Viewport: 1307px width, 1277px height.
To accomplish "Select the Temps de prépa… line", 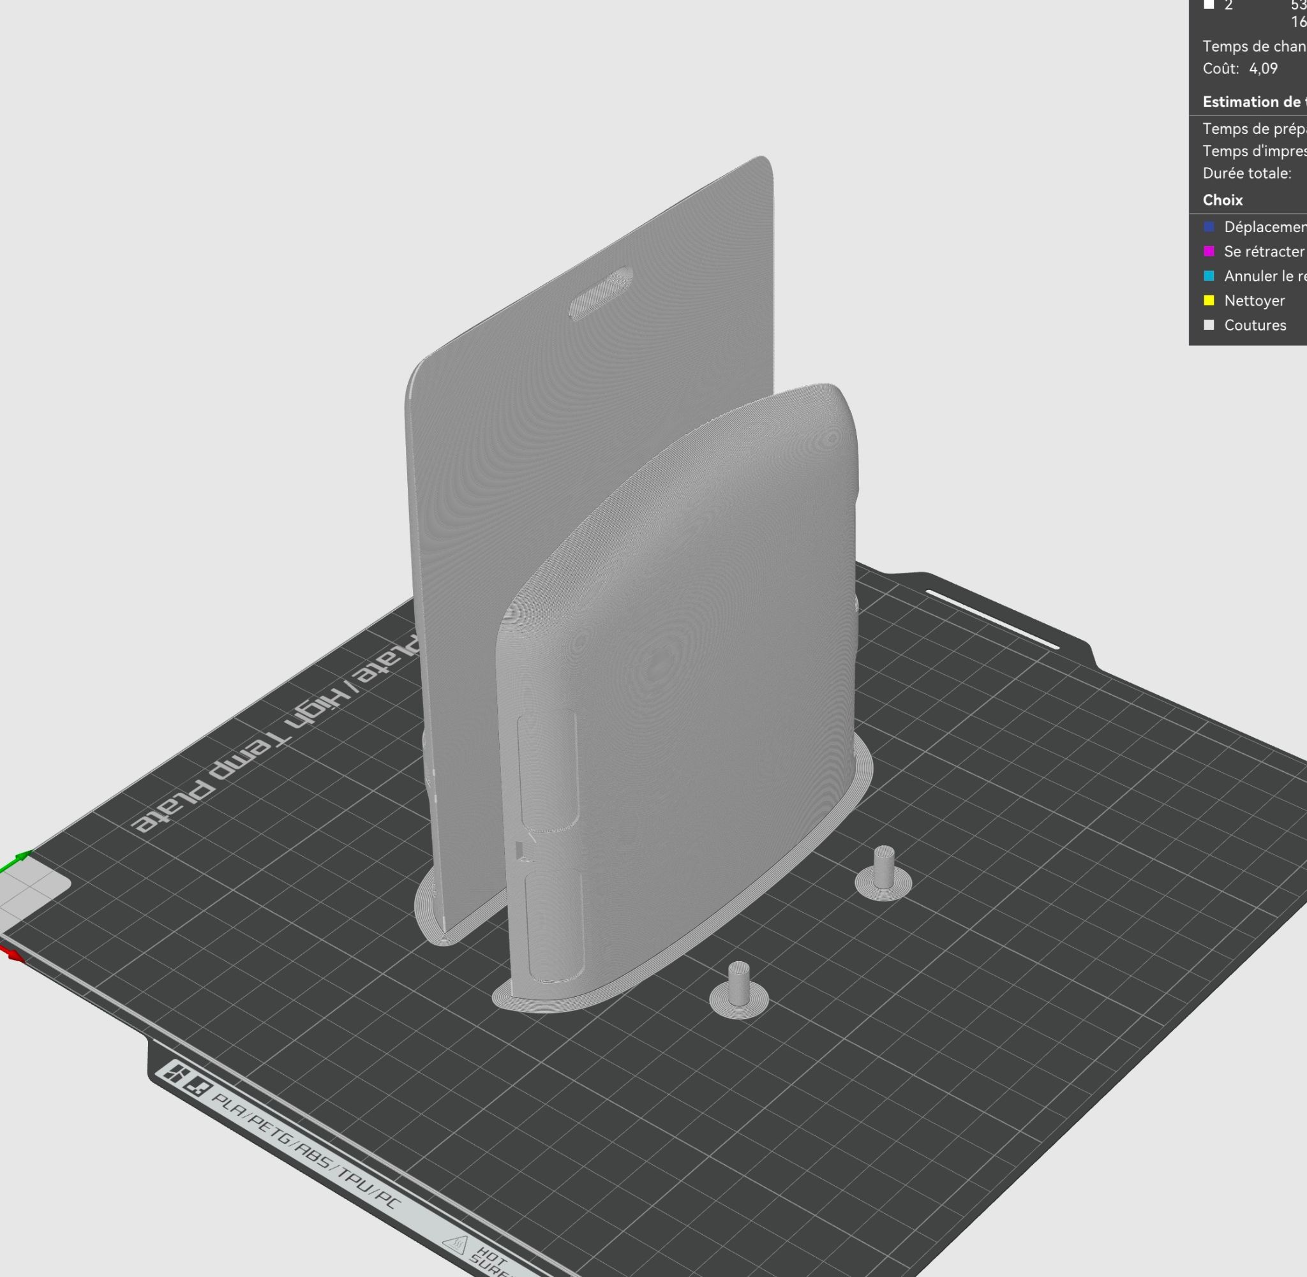I will [1255, 129].
